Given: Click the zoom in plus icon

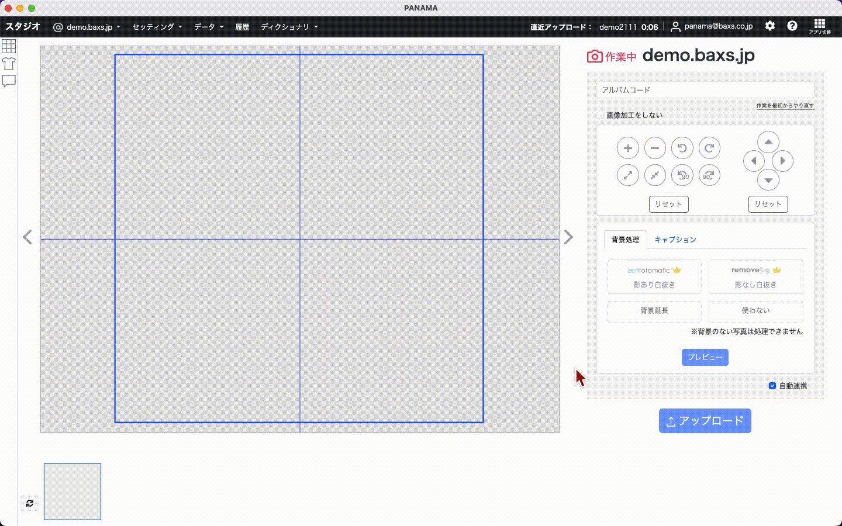Looking at the screenshot, I should [x=627, y=148].
